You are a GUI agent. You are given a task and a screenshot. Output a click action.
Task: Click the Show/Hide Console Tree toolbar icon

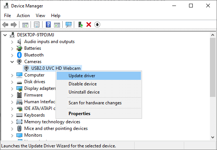point(25,25)
